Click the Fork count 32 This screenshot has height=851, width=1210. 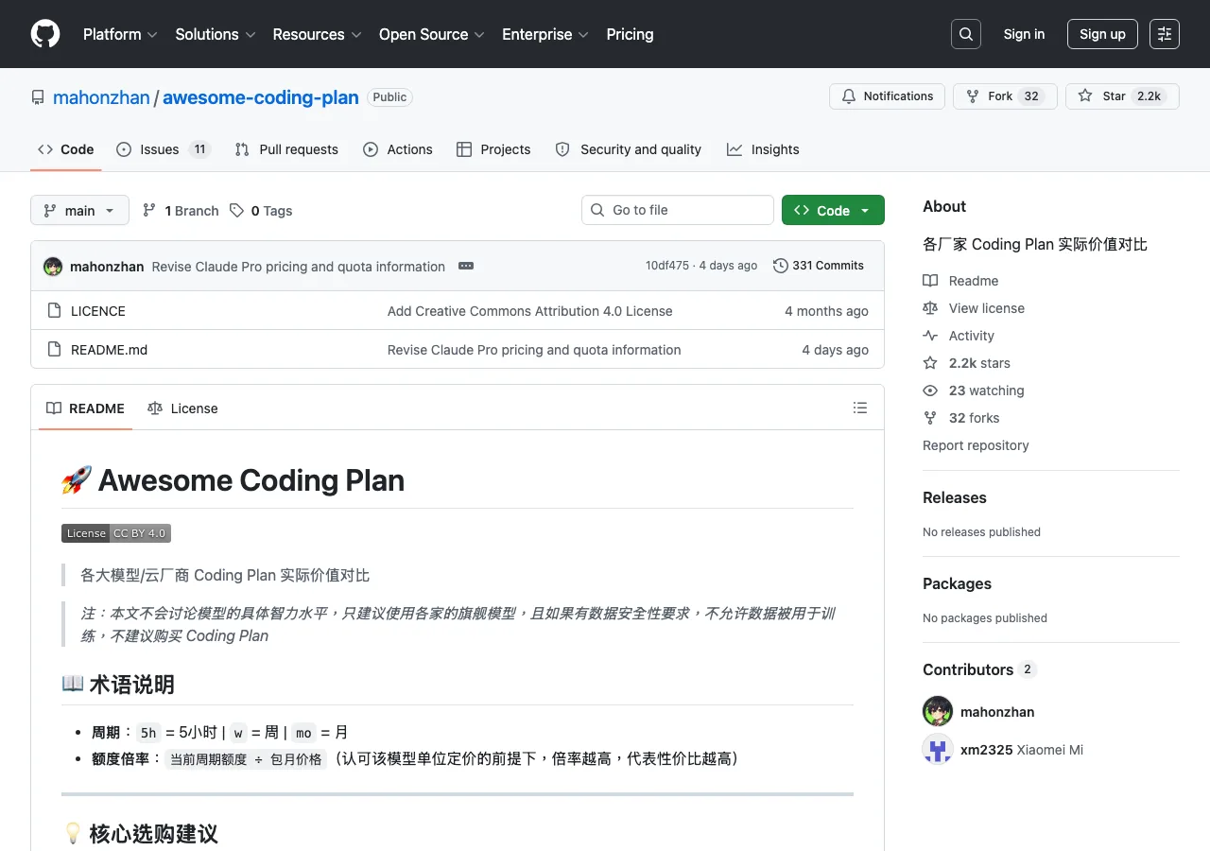tap(1031, 96)
